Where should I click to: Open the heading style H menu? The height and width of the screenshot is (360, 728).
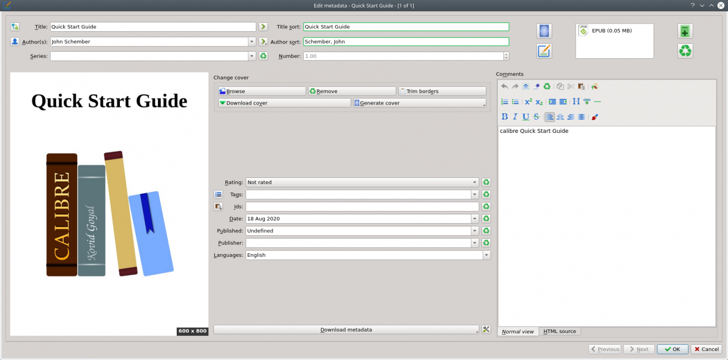pyautogui.click(x=576, y=102)
